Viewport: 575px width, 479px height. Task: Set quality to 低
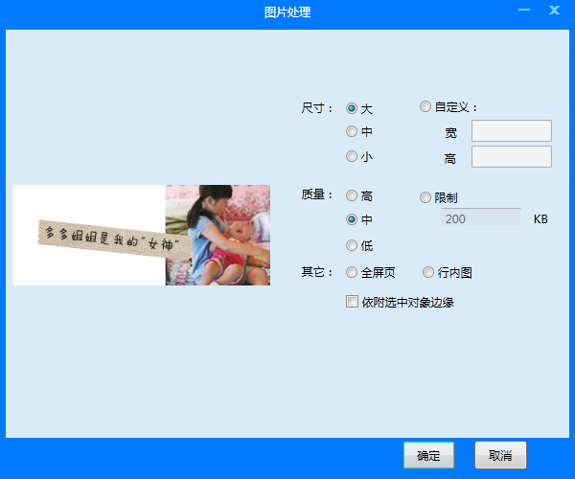[352, 245]
